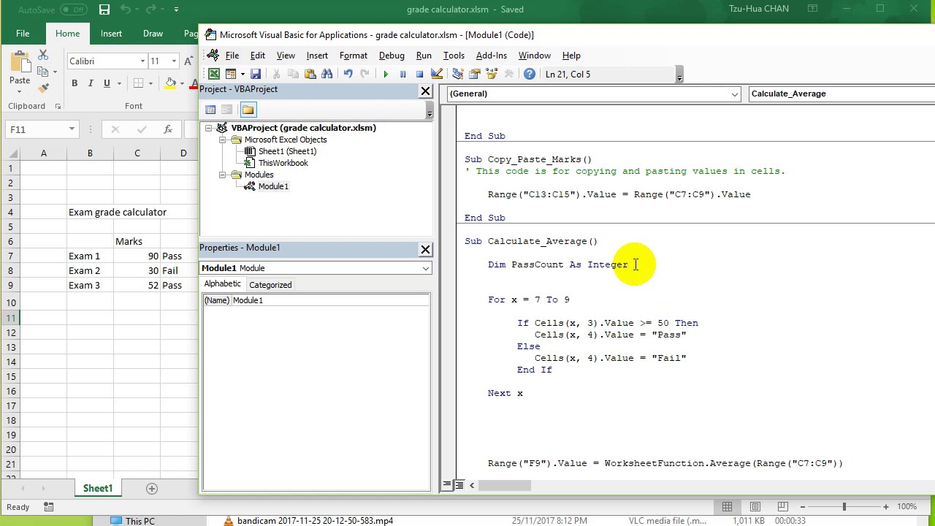Image resolution: width=935 pixels, height=526 pixels.
Task: Click the blue Help question mark icon
Action: point(530,74)
